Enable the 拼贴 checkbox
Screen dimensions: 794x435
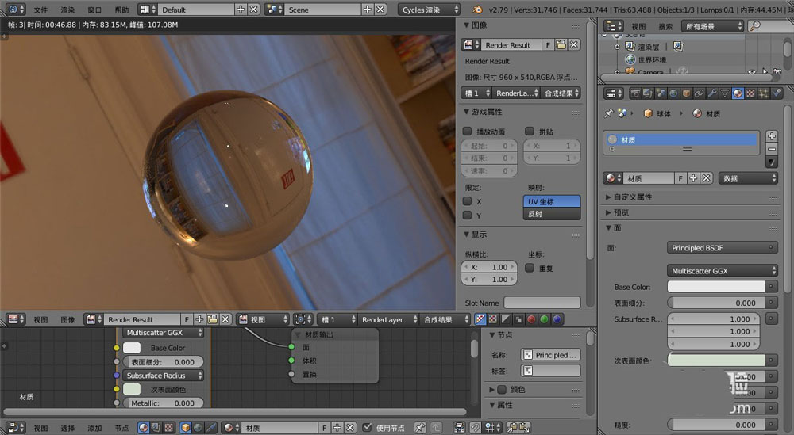point(530,132)
